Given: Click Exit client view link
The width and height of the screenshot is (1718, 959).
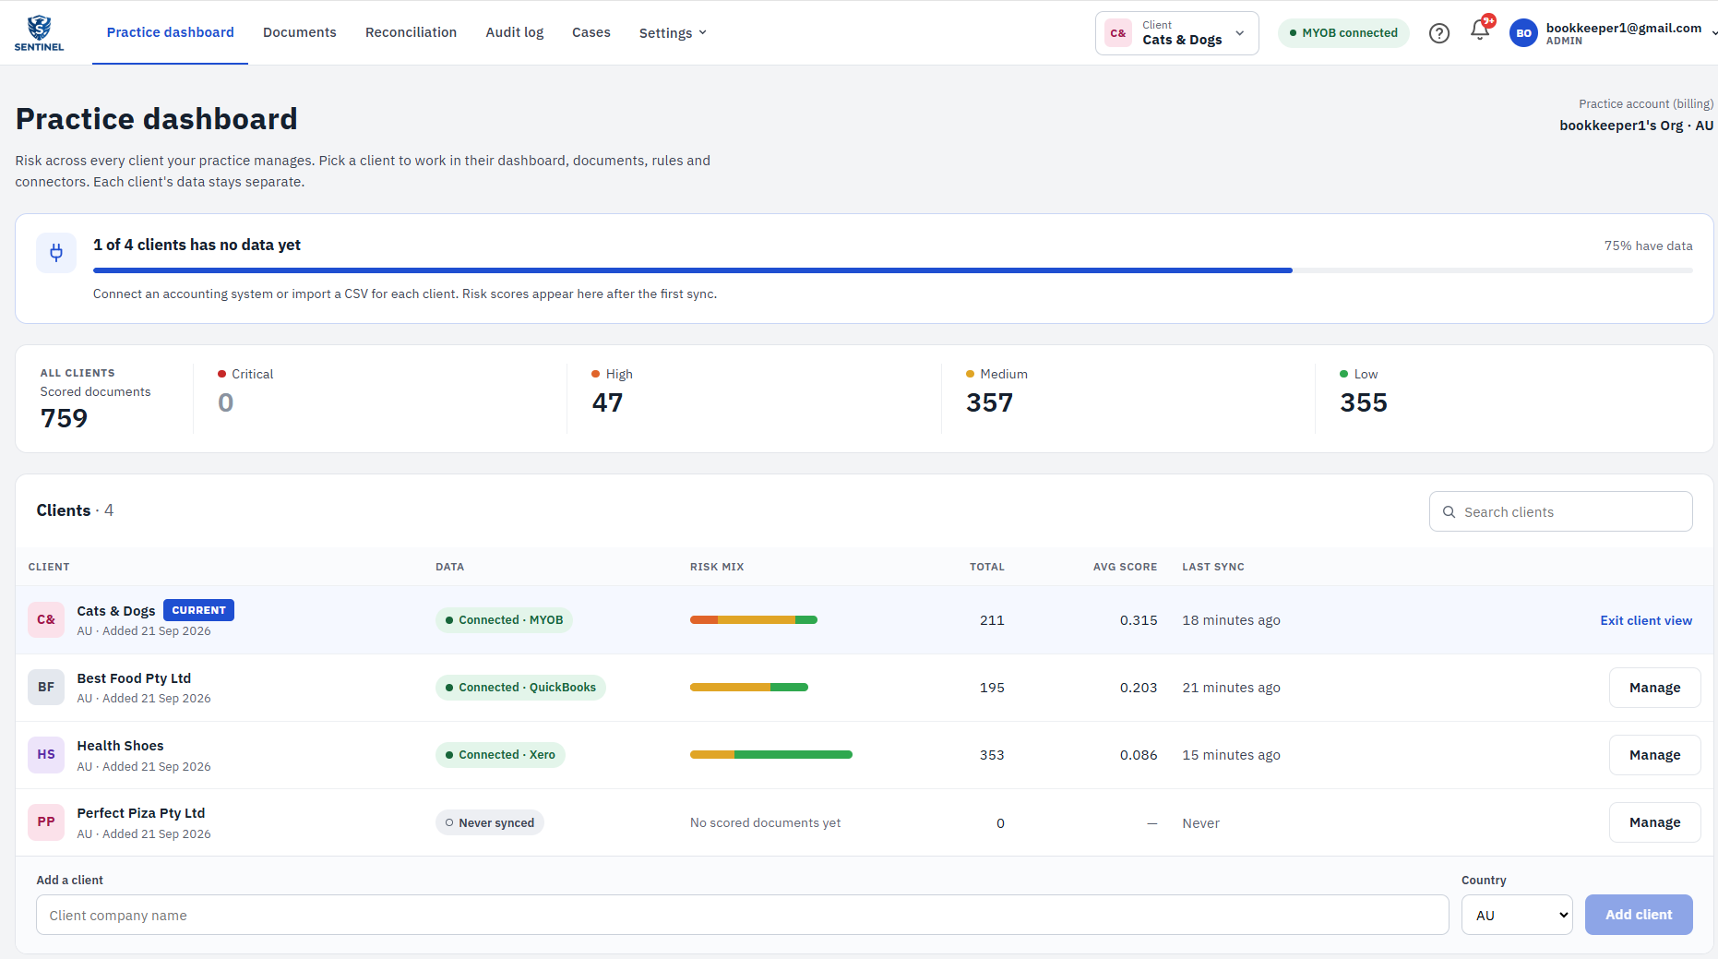Looking at the screenshot, I should pos(1646,620).
